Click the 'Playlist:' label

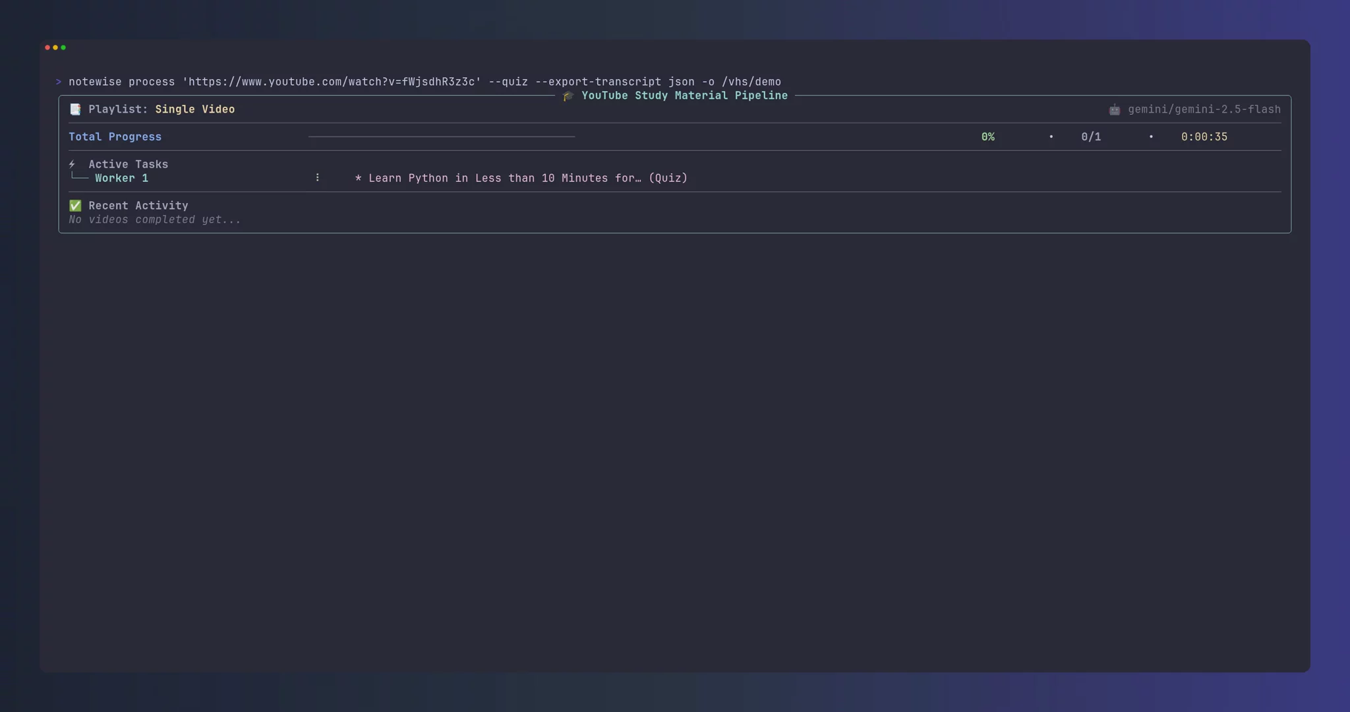tap(119, 109)
